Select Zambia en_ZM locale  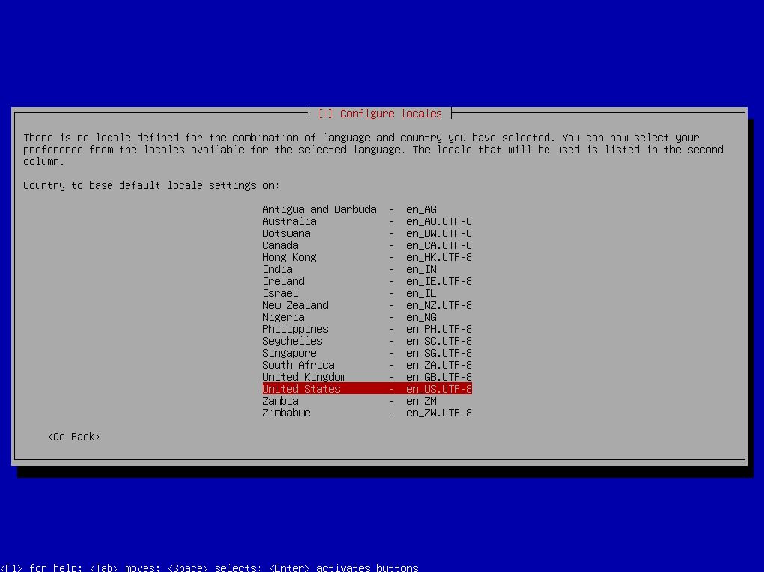point(367,401)
